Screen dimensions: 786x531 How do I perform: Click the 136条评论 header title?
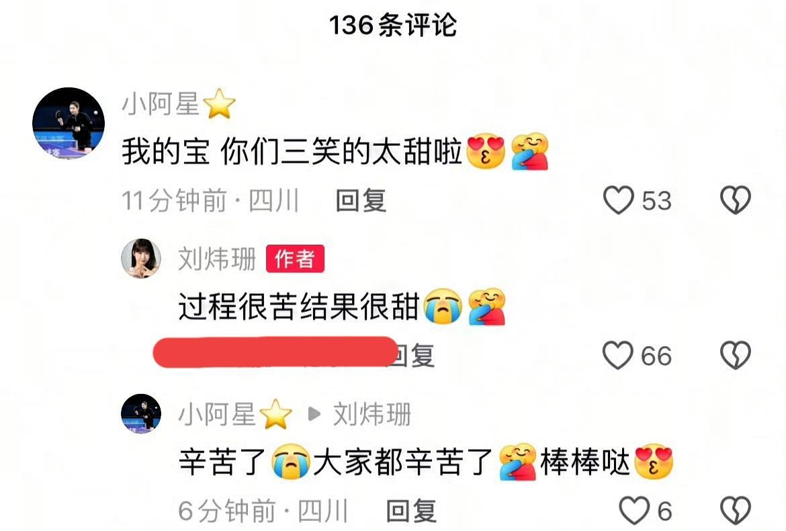393,25
